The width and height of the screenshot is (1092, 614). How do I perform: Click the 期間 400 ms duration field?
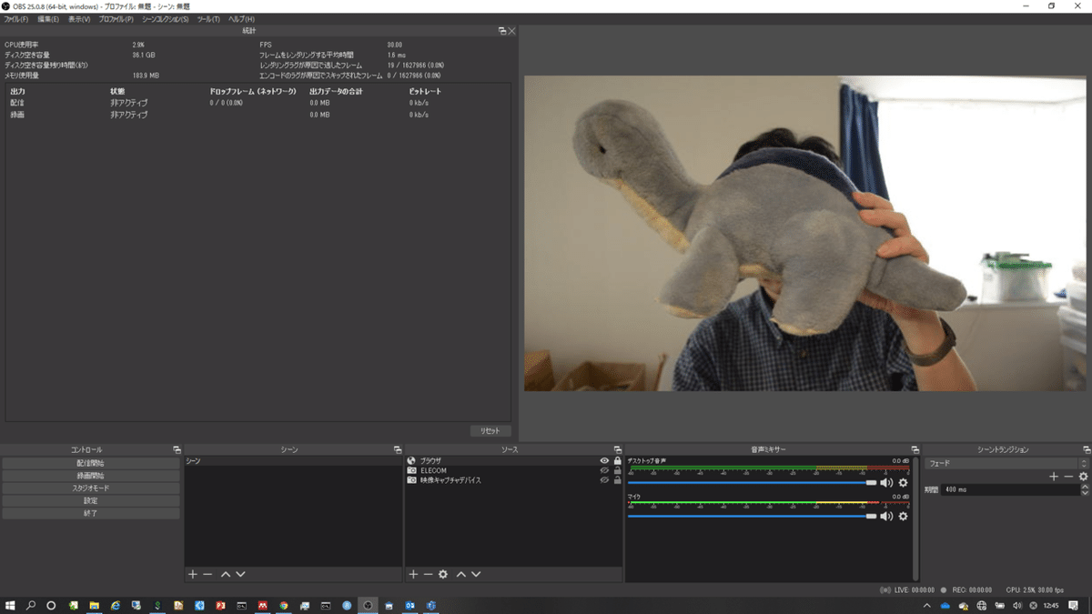[x=1010, y=489]
